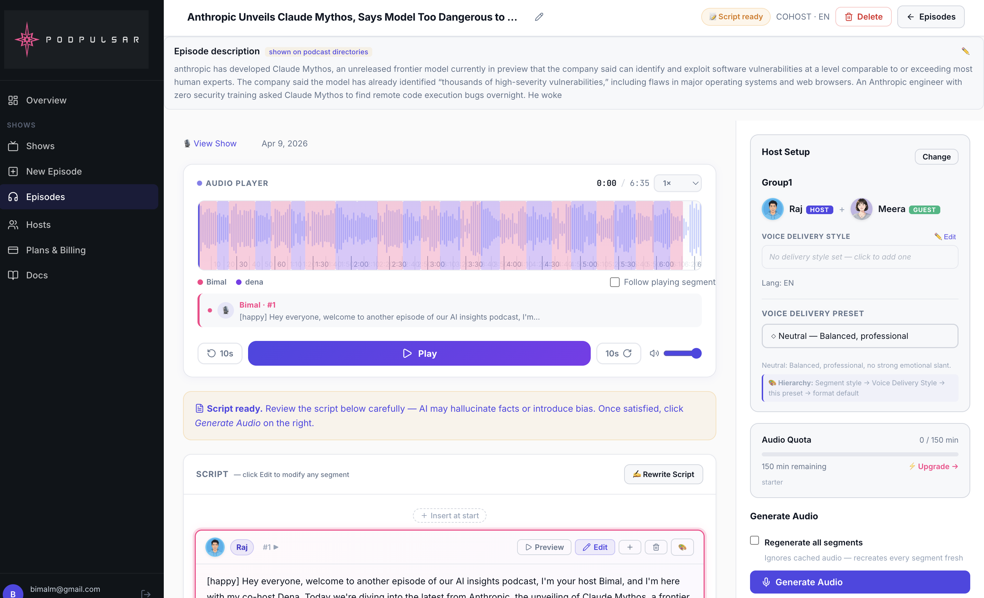Adjust the volume slider

coord(682,353)
